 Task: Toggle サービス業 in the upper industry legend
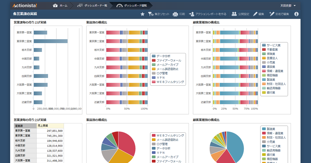pyautogui.click(x=273, y=45)
